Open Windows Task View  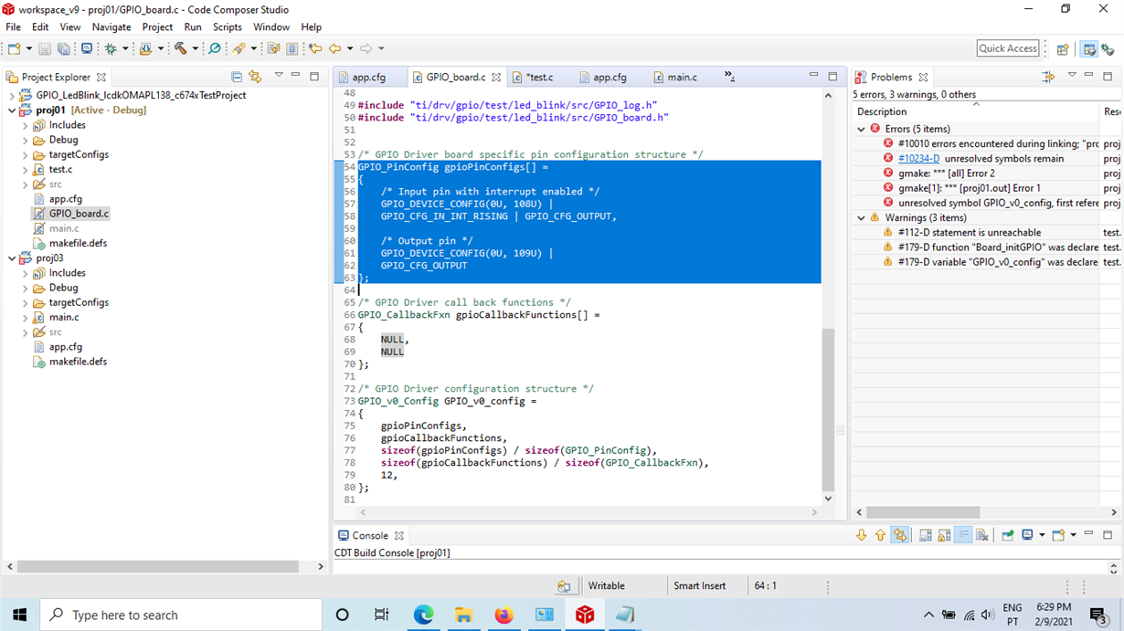click(382, 615)
